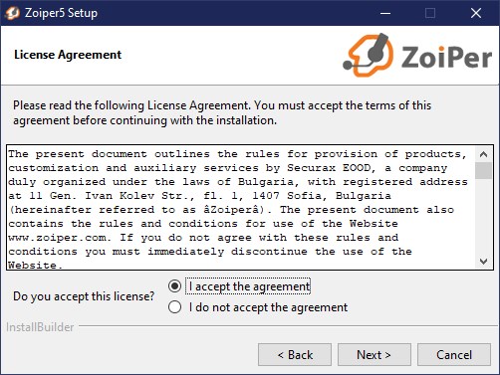
Task: Click the "I accept the agreement" label text
Action: (x=250, y=286)
